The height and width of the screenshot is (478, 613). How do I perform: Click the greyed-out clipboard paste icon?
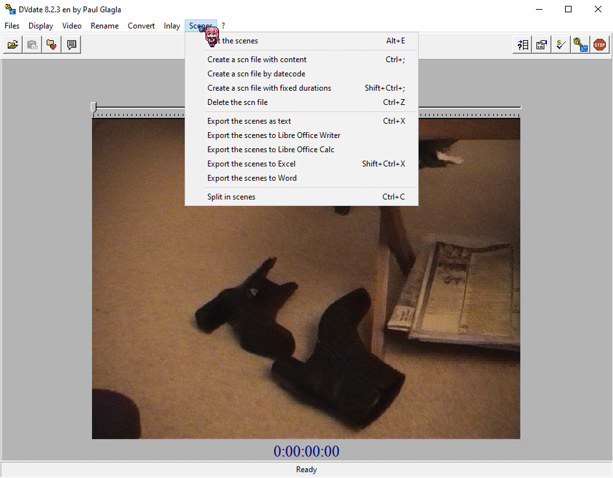(32, 45)
